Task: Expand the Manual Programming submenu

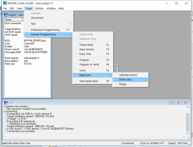Action: tap(49, 34)
